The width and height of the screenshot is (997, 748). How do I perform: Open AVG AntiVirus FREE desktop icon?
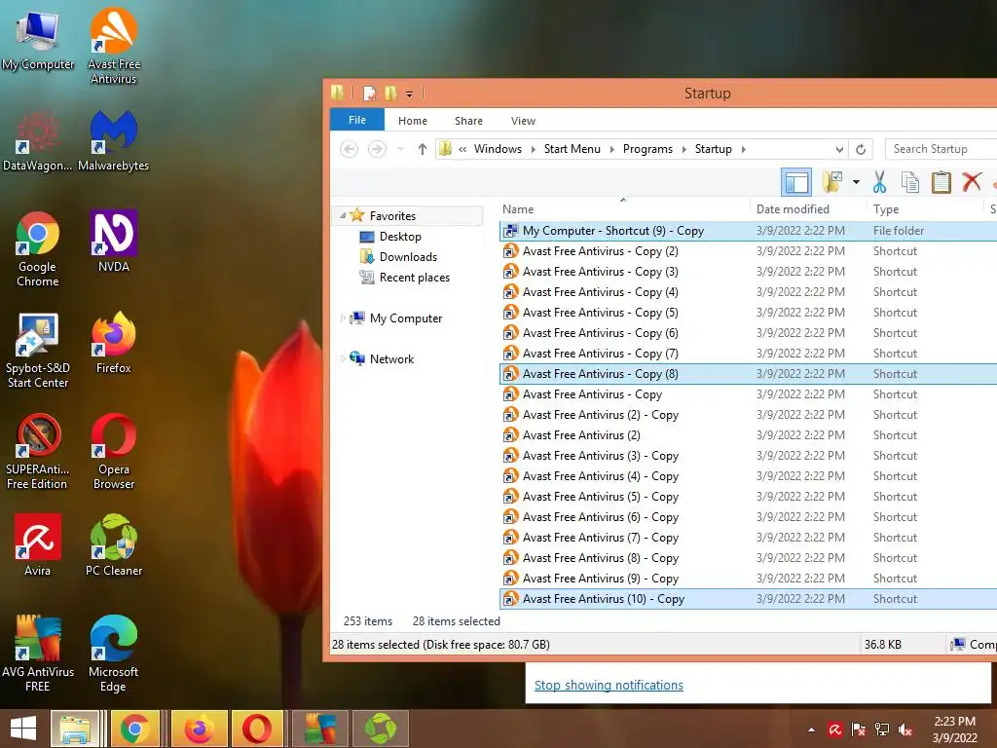[38, 654]
